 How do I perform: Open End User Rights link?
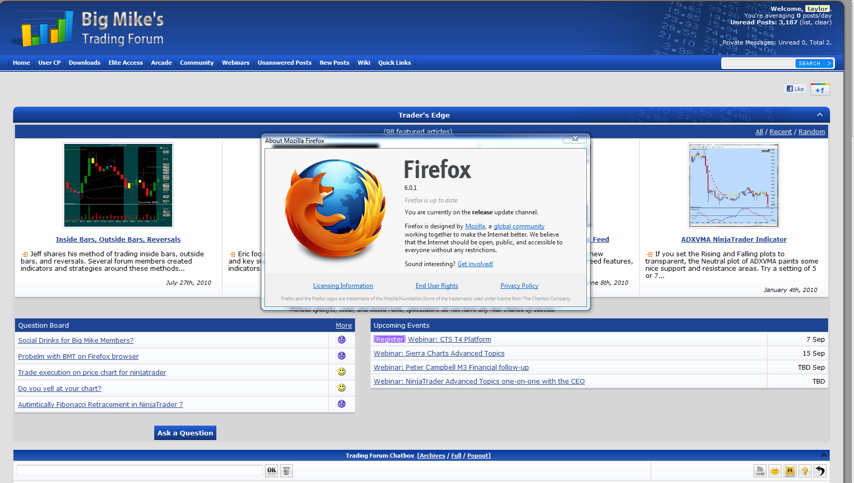(437, 286)
